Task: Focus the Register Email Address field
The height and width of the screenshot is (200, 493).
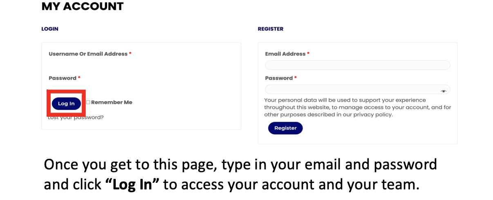Action: (x=358, y=65)
